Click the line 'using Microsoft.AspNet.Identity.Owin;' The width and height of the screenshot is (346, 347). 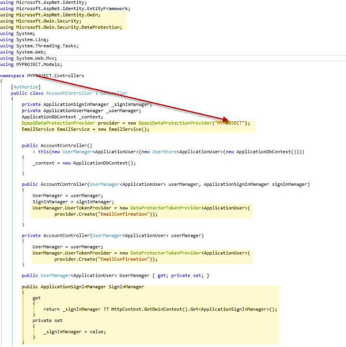click(50, 15)
